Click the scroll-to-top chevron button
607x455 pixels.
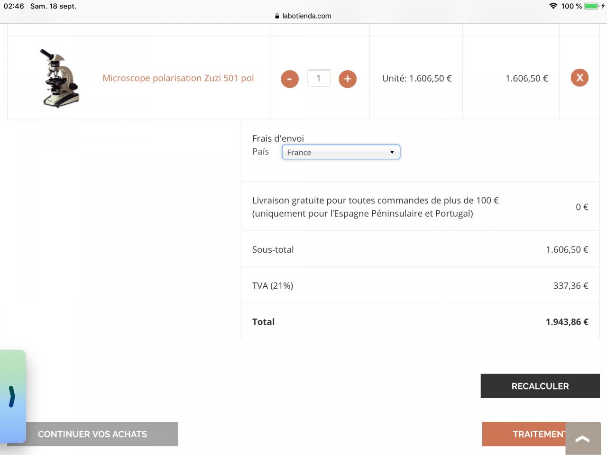pyautogui.click(x=582, y=439)
